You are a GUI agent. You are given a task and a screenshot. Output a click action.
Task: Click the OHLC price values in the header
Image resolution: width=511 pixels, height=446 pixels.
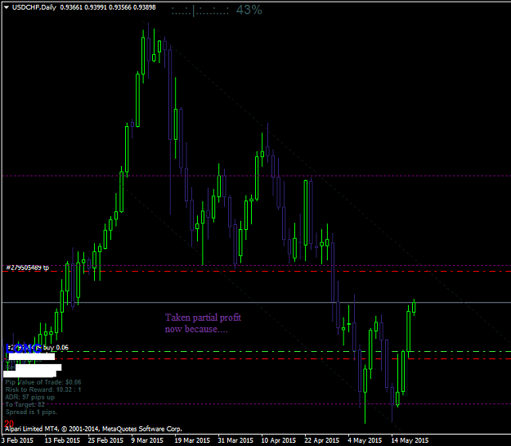[x=108, y=7]
